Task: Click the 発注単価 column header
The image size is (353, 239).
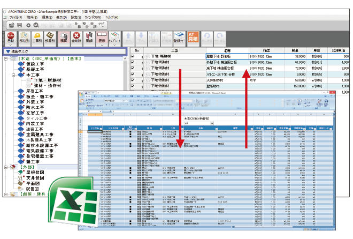Action: pos(339,50)
